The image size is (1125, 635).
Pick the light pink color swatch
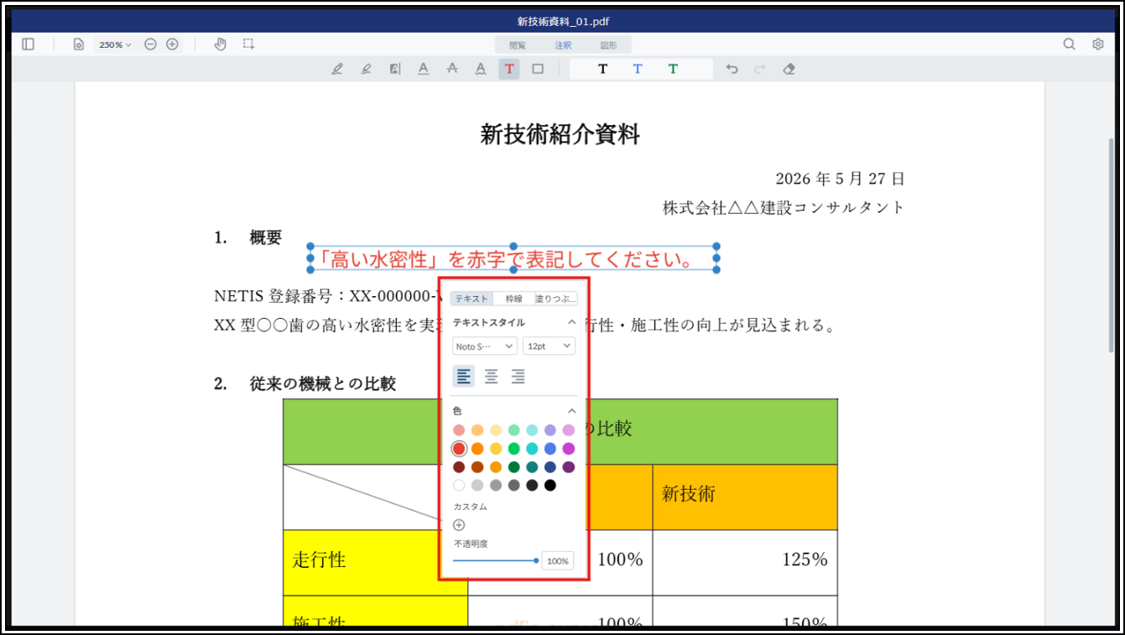(459, 430)
